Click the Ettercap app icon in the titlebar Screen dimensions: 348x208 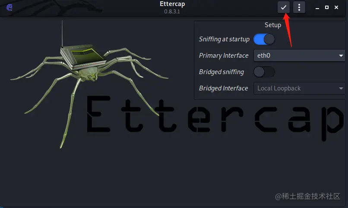point(9,7)
